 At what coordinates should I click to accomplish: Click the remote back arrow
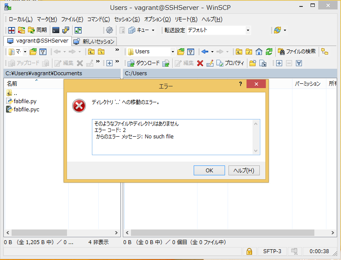[x=205, y=52]
